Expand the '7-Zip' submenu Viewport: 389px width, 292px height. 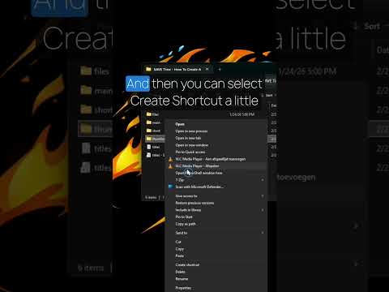tap(216, 180)
